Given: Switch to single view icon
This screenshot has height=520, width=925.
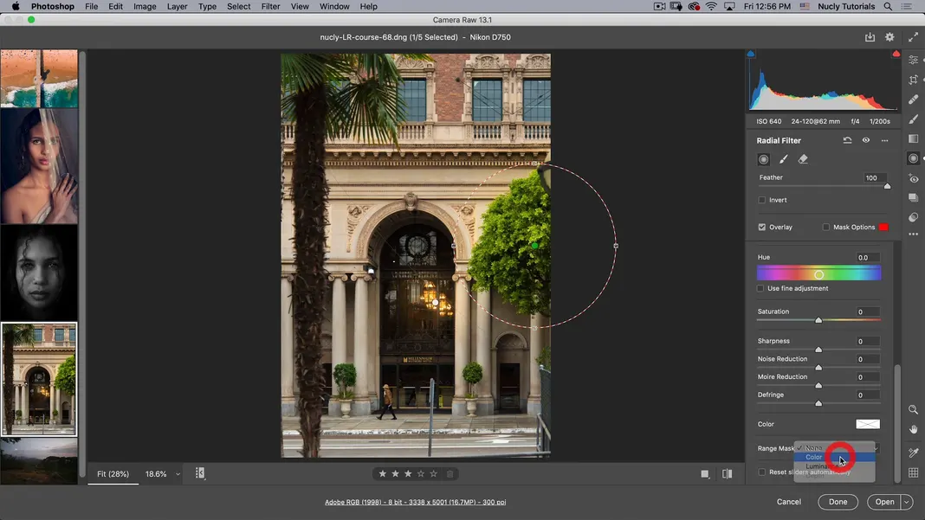Looking at the screenshot, I should click(x=704, y=474).
